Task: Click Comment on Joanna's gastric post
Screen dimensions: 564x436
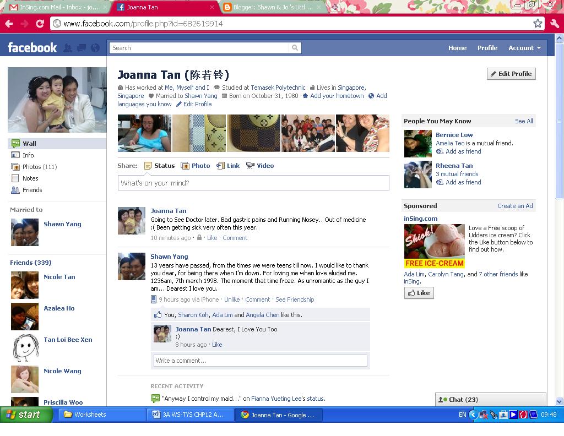Action: click(x=235, y=238)
